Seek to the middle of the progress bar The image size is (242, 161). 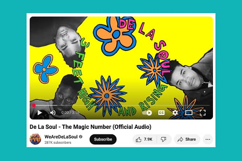pos(121,105)
